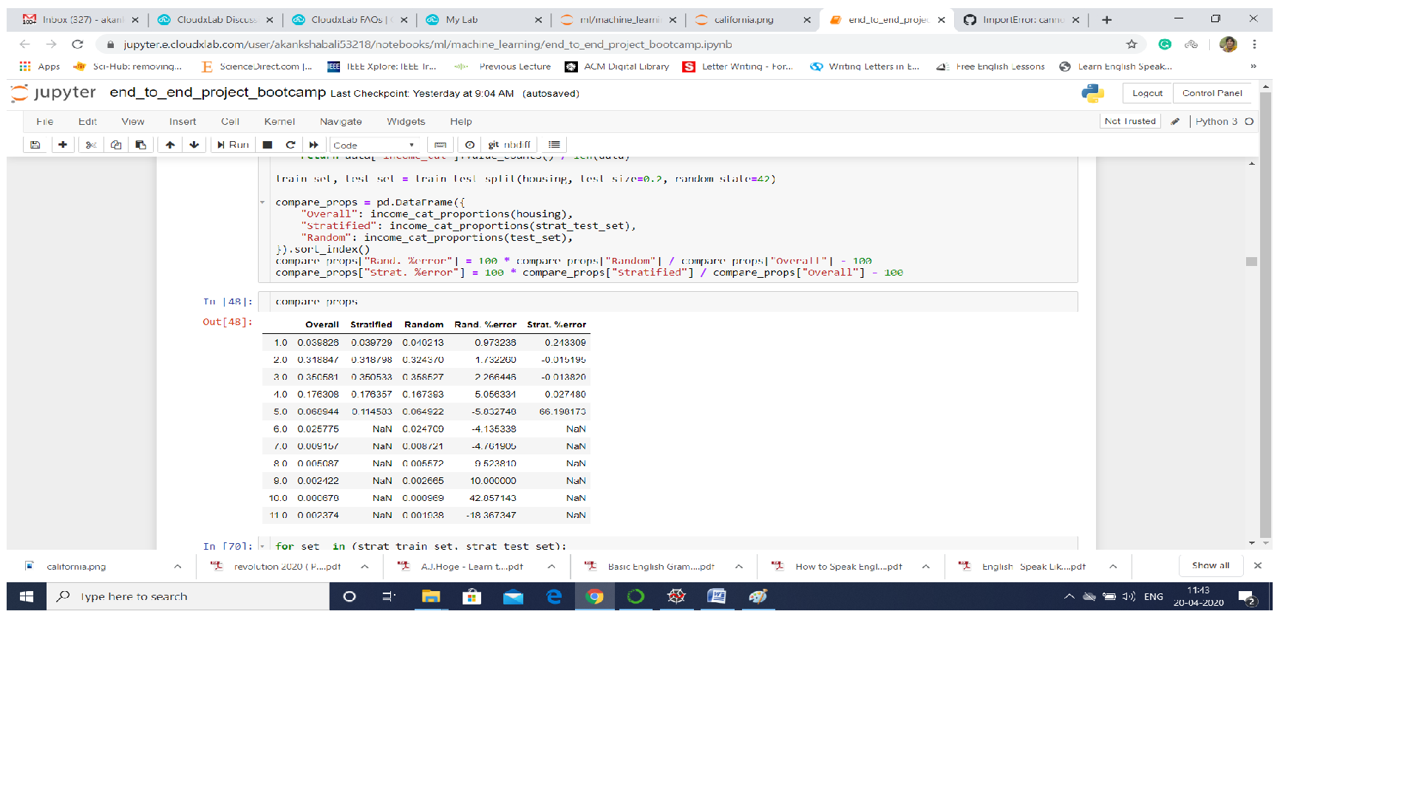Open the Control Panel
Screen dimensions: 1419x798
tap(1212, 93)
